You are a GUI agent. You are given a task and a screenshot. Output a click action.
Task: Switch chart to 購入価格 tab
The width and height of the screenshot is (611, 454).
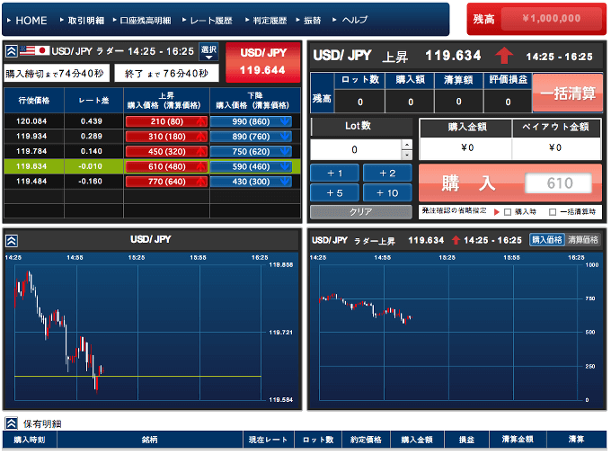click(547, 239)
